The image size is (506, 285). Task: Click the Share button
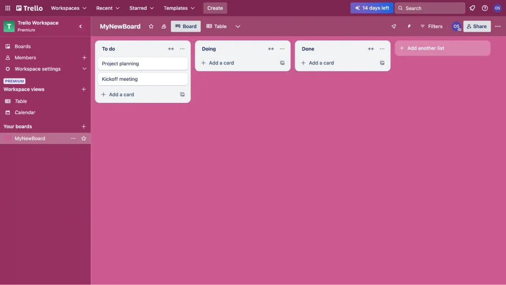point(476,27)
